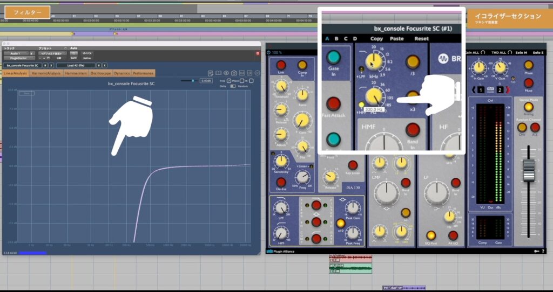Click the compressor Ratio knob

(302, 95)
